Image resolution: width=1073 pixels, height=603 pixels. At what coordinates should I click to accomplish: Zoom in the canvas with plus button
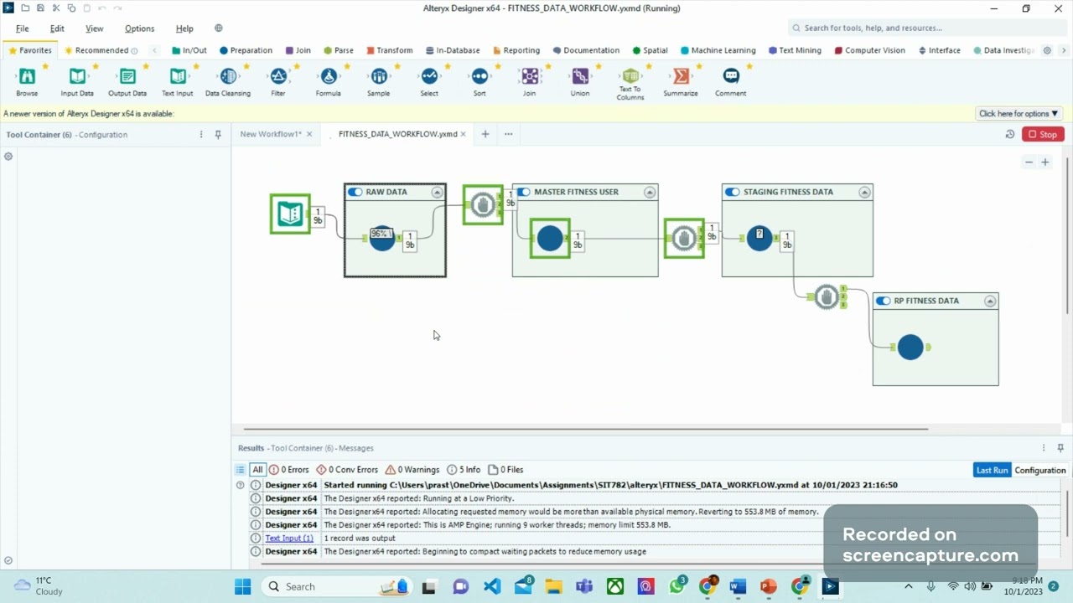pos(1045,162)
